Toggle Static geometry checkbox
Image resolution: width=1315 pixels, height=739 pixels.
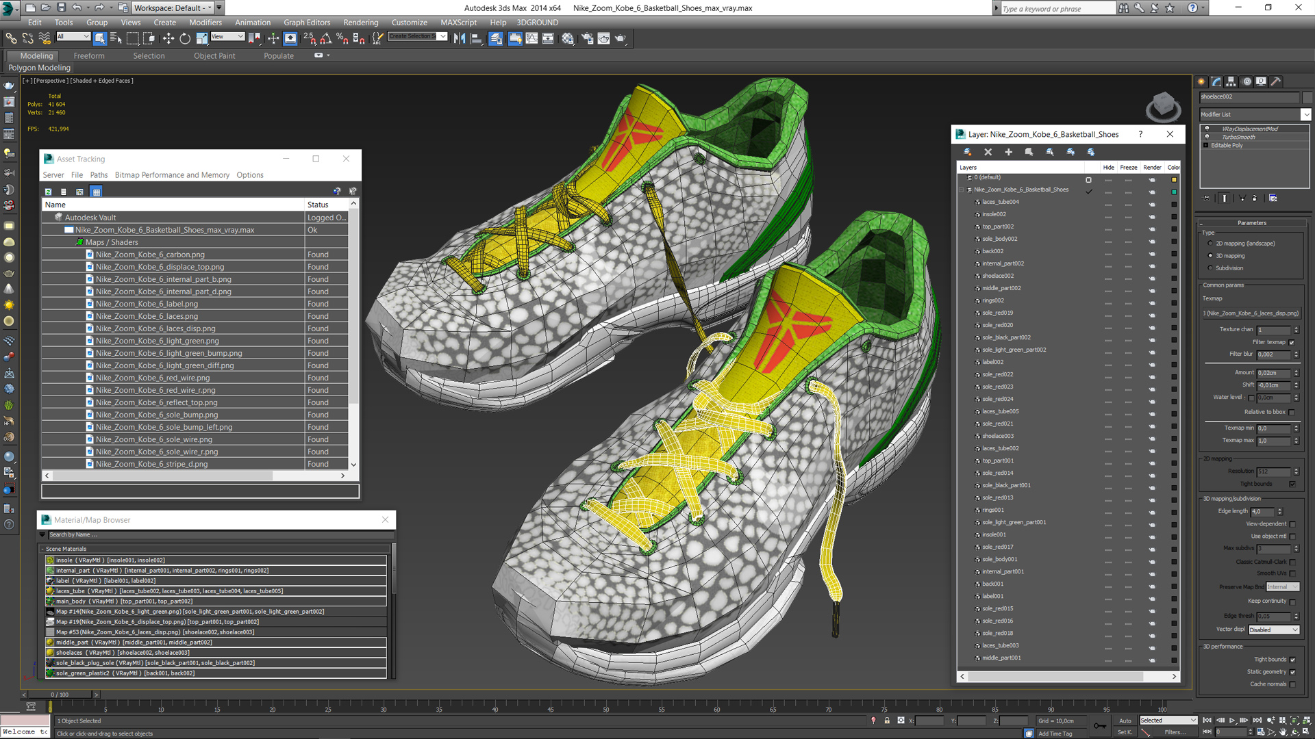click(1292, 672)
